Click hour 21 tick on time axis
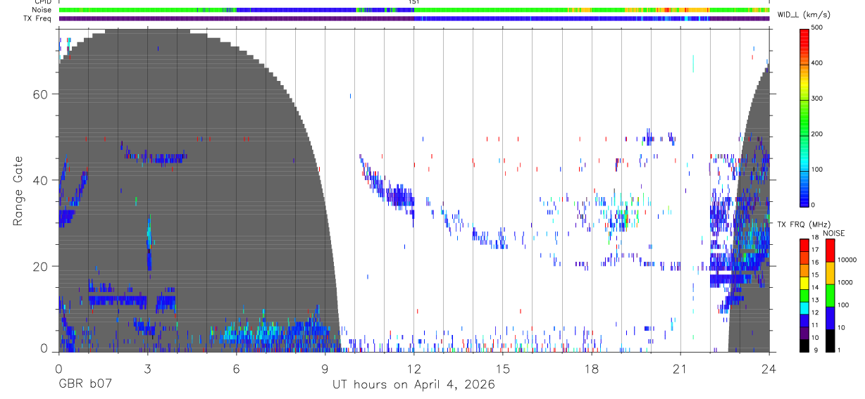This screenshot has height=399, width=865. [680, 368]
